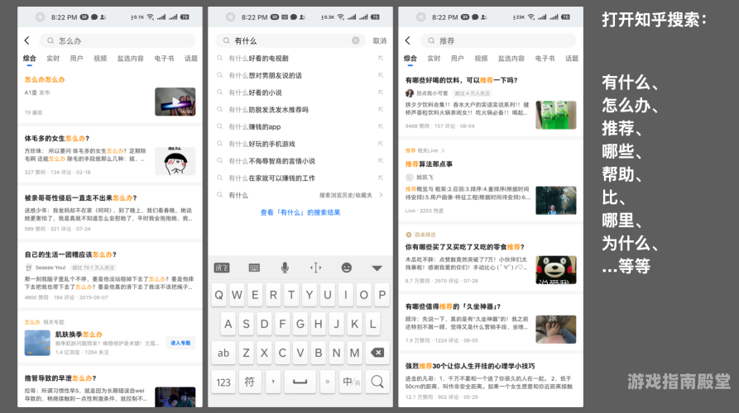The height and width of the screenshot is (413, 739).
Task: Fill arrow icon for 有什么好看的电视剧
Action: click(x=381, y=59)
